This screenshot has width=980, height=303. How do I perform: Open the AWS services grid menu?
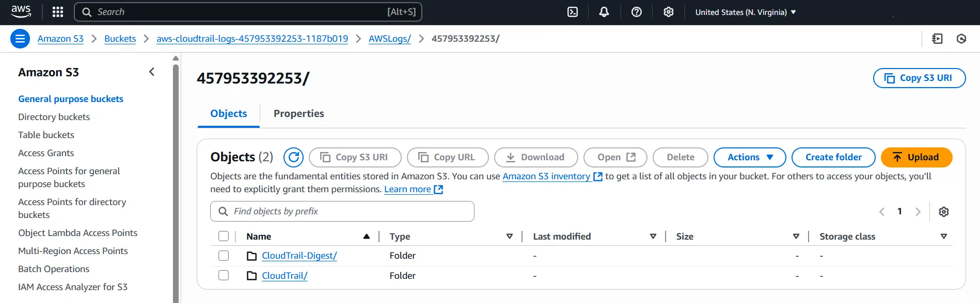tap(58, 12)
